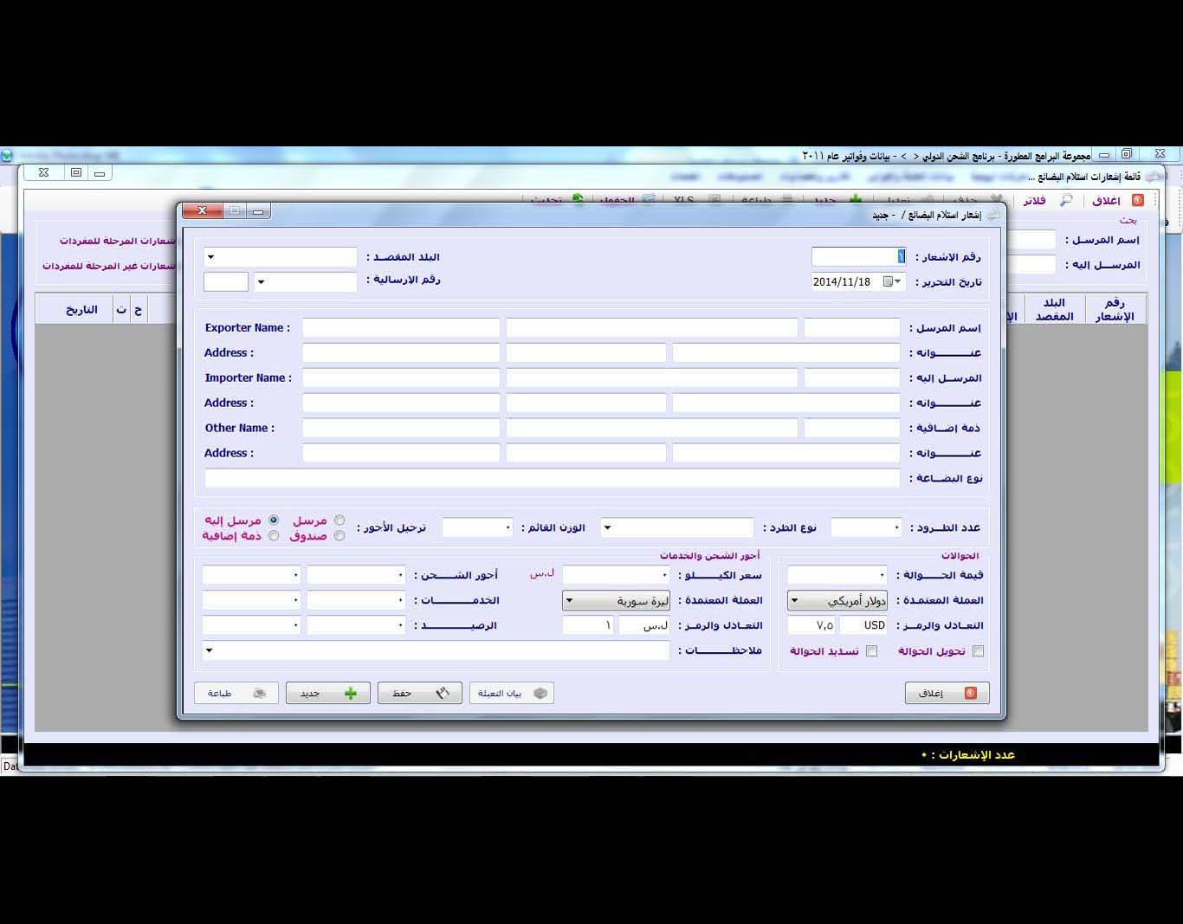1183x924 pixels.
Task: Click the print (طباعة) printer icon
Action: click(x=259, y=693)
